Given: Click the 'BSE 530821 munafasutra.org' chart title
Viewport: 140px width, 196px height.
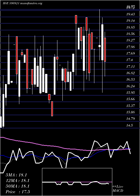Looking at the screenshot, I should coord(23,3).
